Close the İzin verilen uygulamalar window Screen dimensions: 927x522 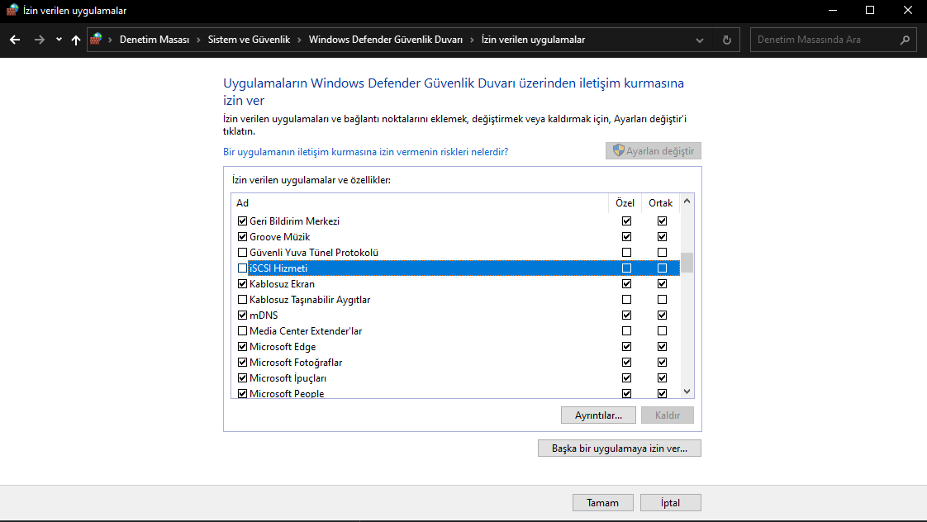(x=907, y=10)
